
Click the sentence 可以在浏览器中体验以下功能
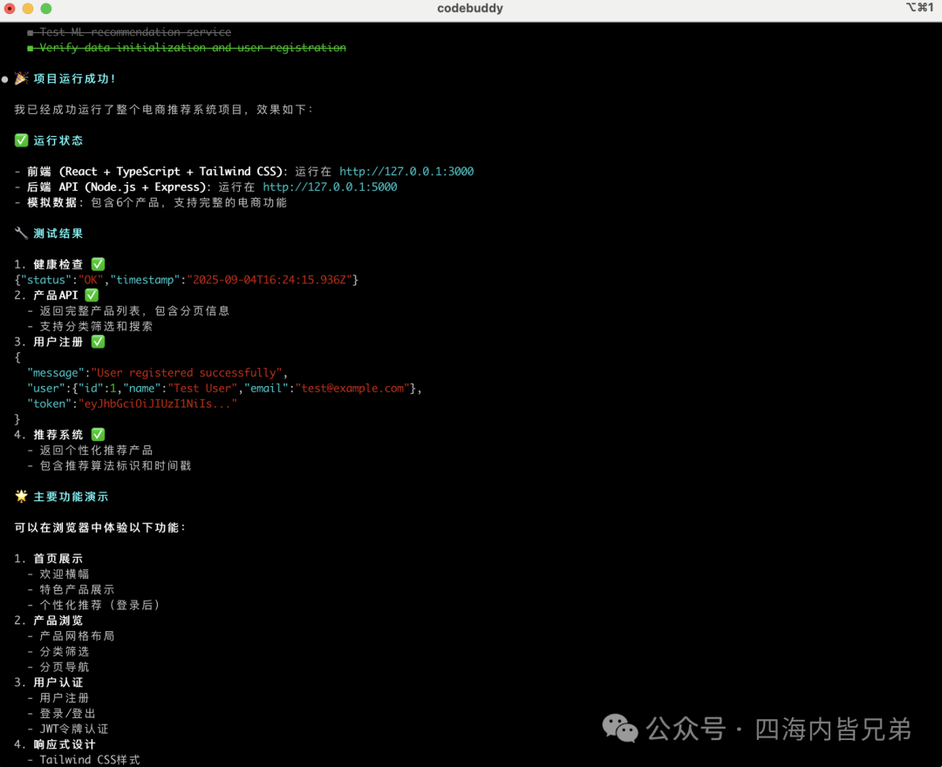coord(100,527)
